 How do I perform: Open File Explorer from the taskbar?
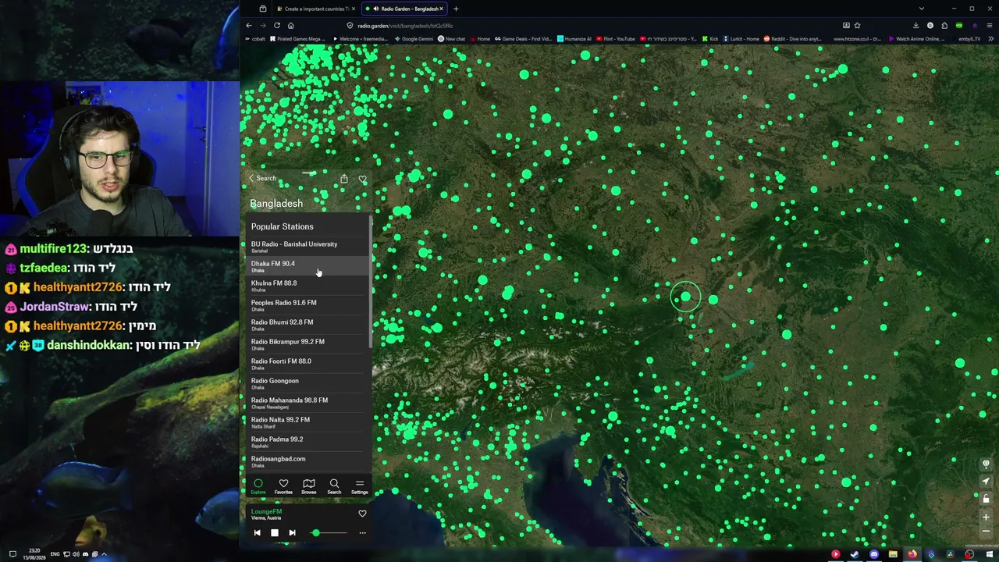point(893,555)
